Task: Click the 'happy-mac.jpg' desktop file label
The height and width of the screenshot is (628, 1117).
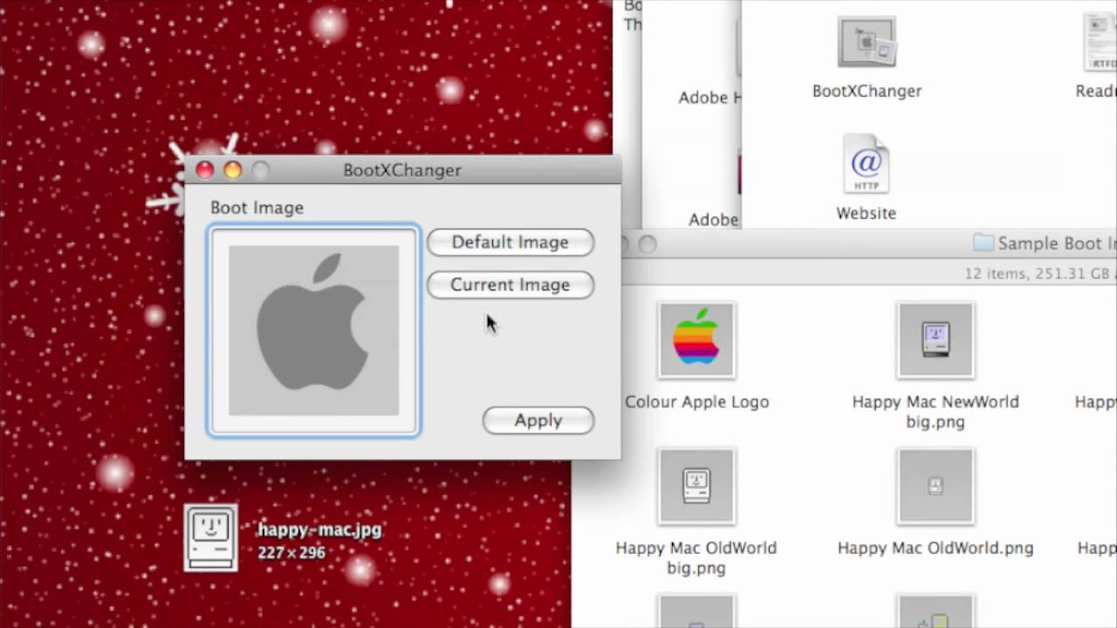Action: click(319, 529)
